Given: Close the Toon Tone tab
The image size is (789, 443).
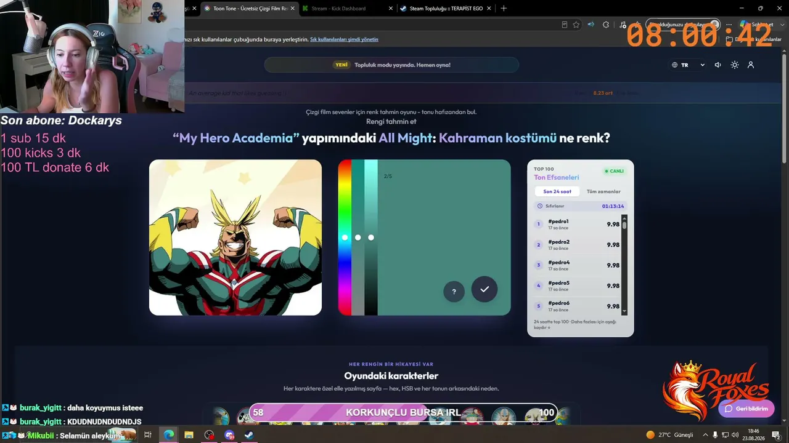Looking at the screenshot, I should (x=293, y=9).
